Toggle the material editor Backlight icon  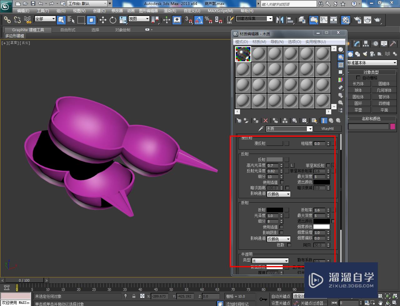341,57
